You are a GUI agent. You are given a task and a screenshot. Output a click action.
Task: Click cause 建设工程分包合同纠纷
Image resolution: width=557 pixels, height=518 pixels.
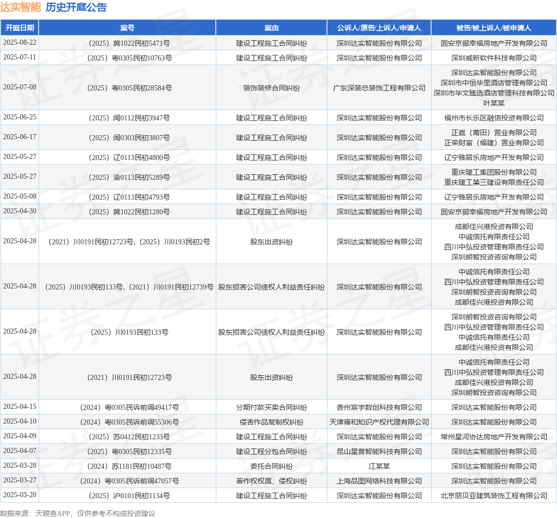coord(272,451)
